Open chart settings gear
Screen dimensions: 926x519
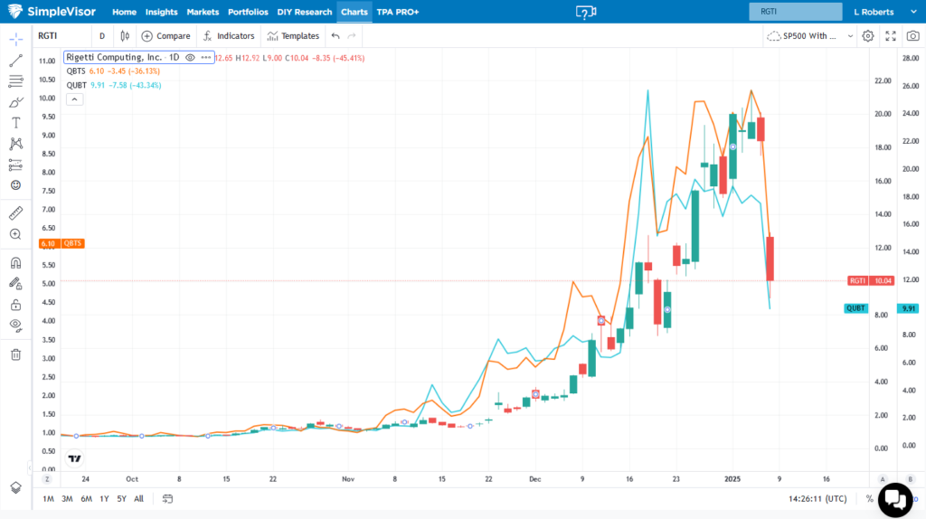coord(867,36)
